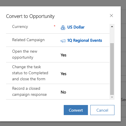This screenshot has height=126, width=126.
Task: Toggle Record a closed campaign response No
Action: (63, 92)
